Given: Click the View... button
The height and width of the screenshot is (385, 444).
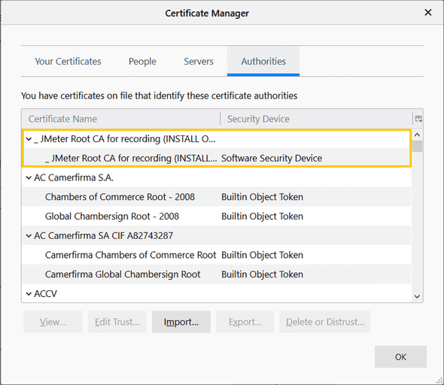Looking at the screenshot, I should 53,322.
